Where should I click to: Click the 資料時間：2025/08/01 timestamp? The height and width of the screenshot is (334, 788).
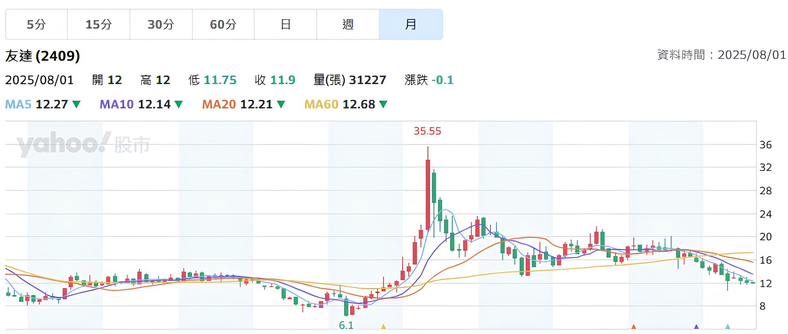722,55
